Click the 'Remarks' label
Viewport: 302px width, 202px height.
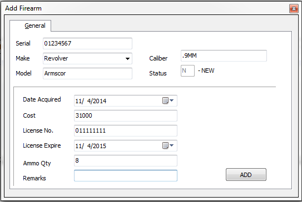34,178
